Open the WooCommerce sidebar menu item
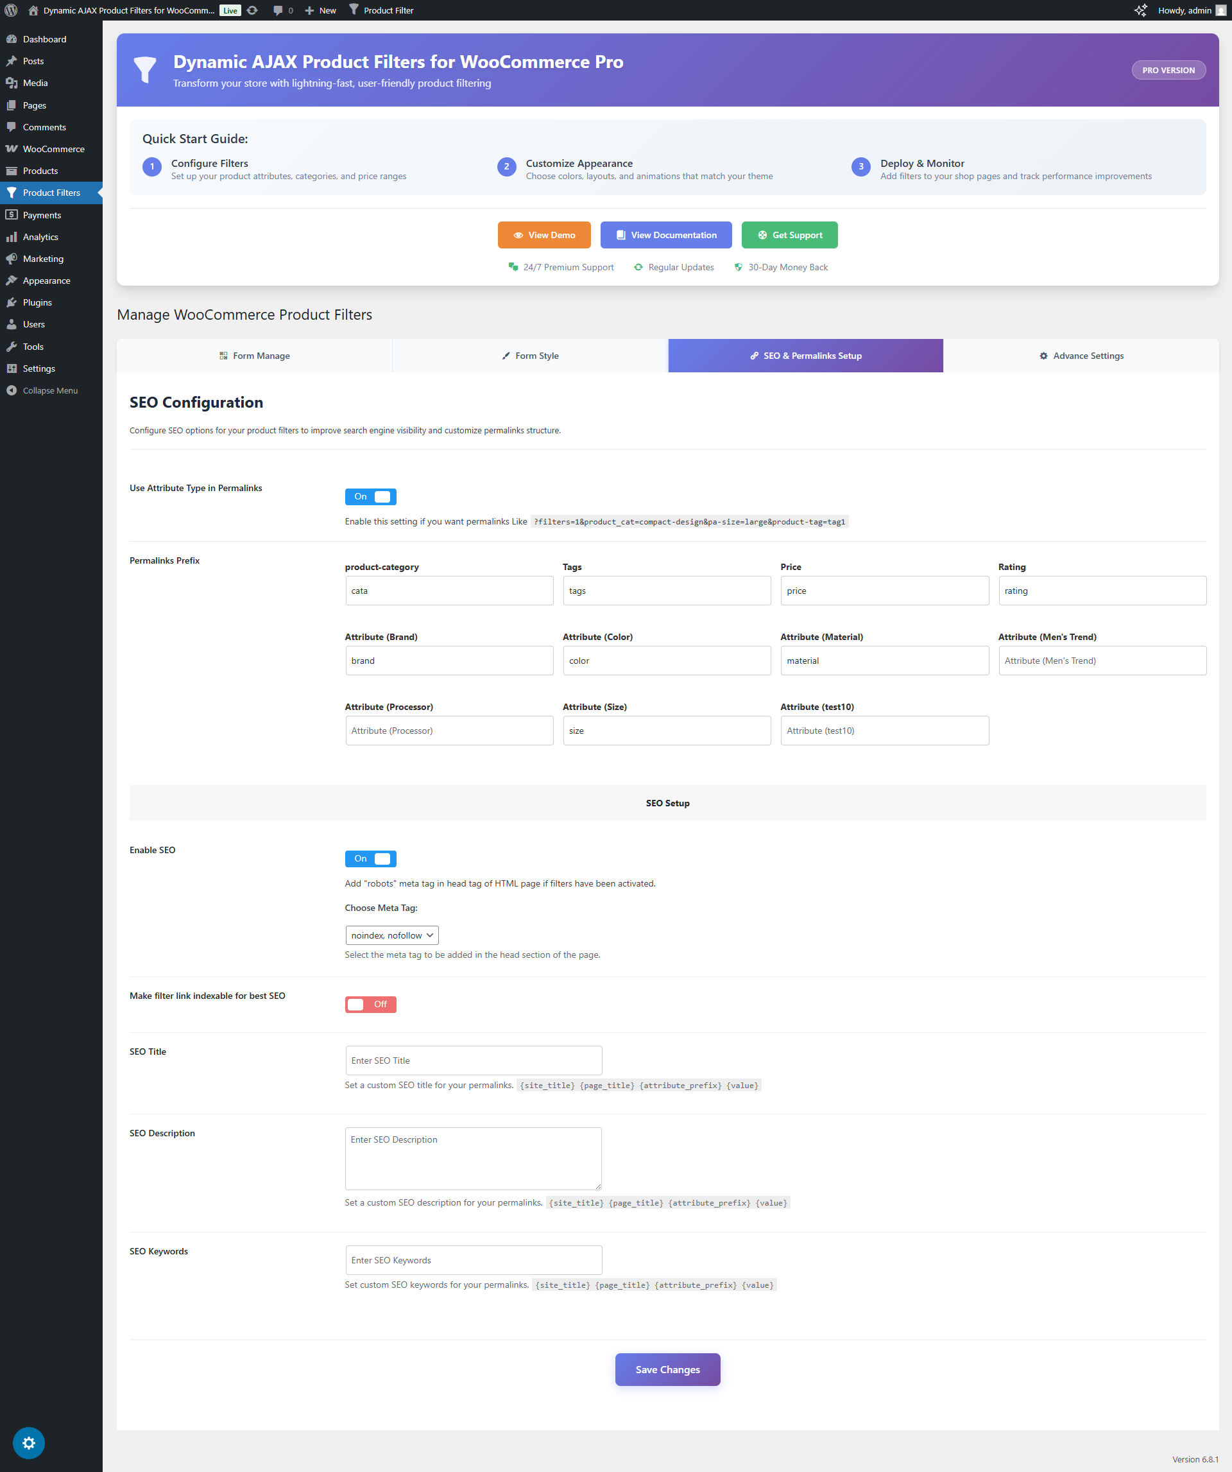Image resolution: width=1232 pixels, height=1472 pixels. click(53, 150)
